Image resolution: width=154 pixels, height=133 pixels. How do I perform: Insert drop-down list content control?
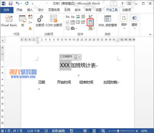click(x=78, y=22)
